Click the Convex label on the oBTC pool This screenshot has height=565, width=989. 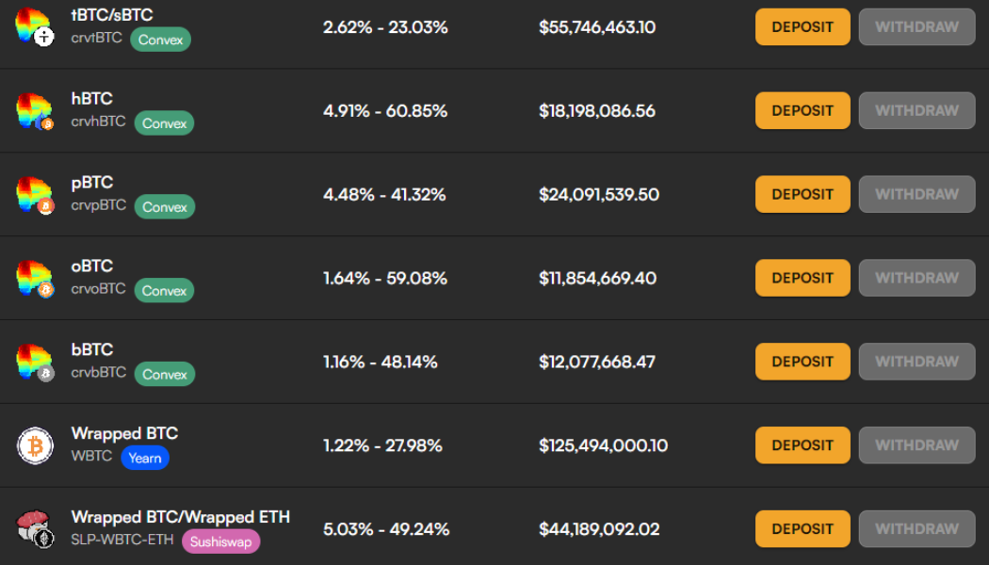click(x=164, y=290)
